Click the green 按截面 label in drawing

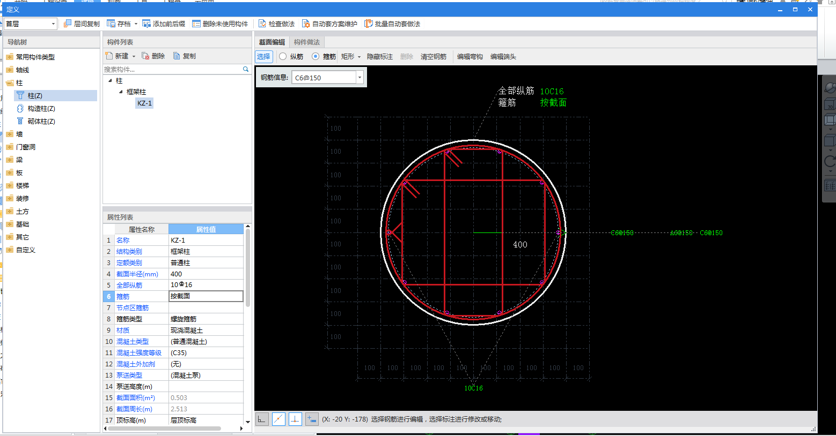[553, 103]
